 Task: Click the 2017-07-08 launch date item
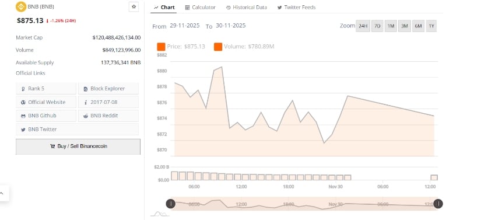click(108, 102)
